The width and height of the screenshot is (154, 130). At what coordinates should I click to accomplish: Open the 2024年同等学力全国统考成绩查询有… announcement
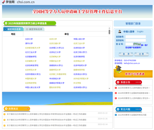pyautogui.click(x=134, y=93)
